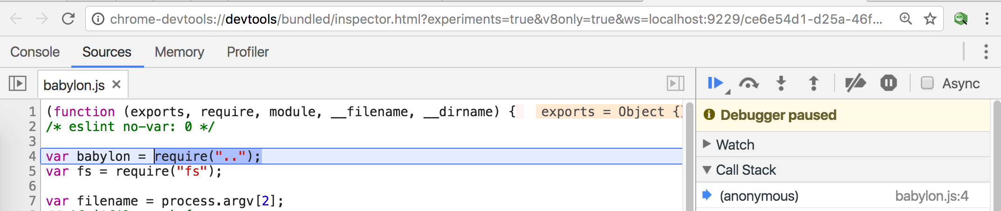
Task: Switch to the Console tab
Action: click(35, 52)
